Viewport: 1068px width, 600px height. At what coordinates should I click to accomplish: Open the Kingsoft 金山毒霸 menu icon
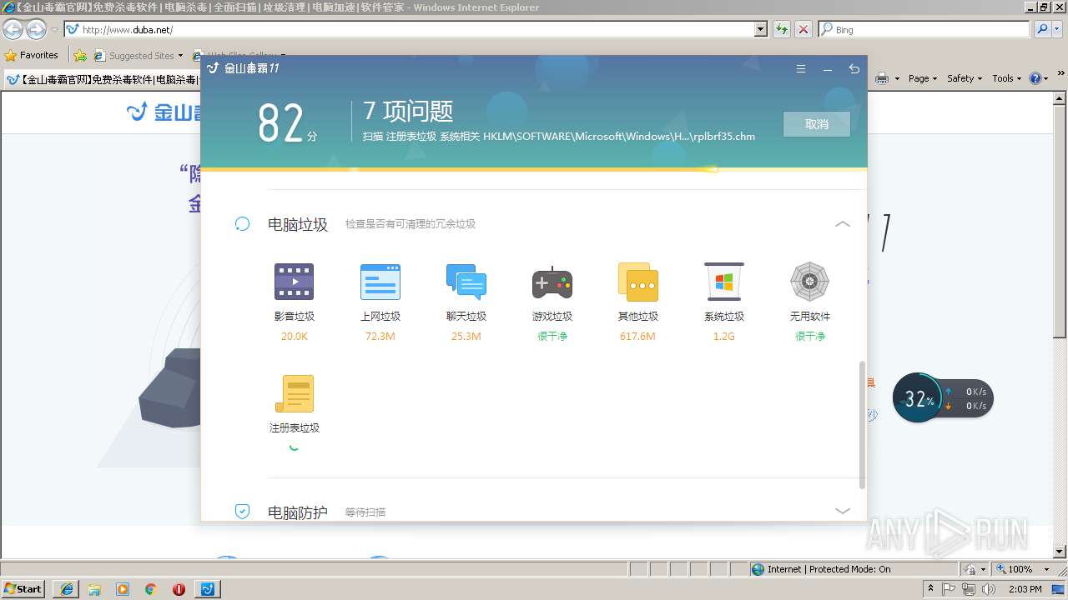[801, 69]
